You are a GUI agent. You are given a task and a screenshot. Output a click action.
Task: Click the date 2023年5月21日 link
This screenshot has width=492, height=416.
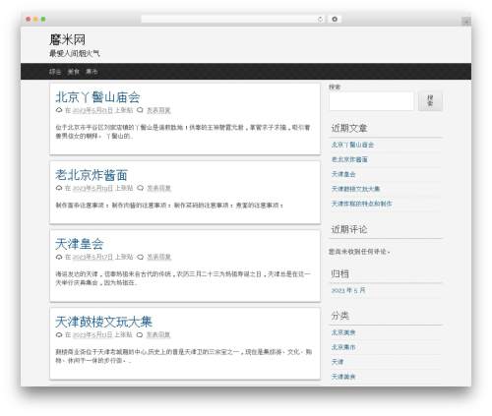pos(92,110)
